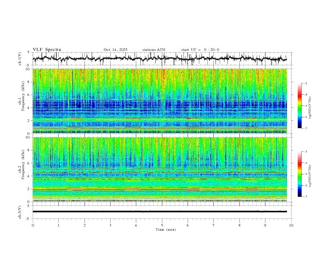Click the "VLF Spectra" plot title
328x253 pixels.
(47, 50)
